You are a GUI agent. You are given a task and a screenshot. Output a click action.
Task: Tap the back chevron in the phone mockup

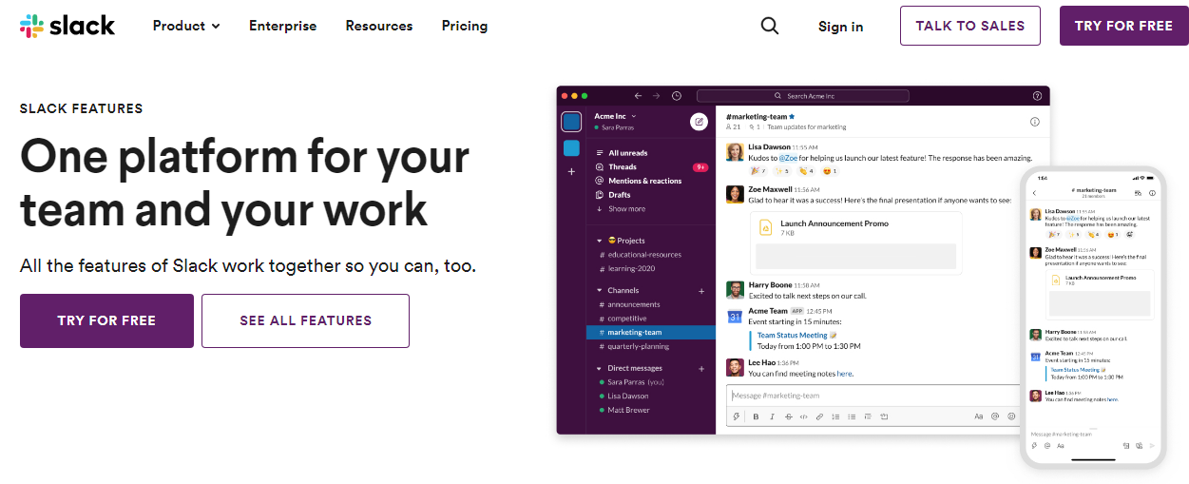pyautogui.click(x=1035, y=193)
